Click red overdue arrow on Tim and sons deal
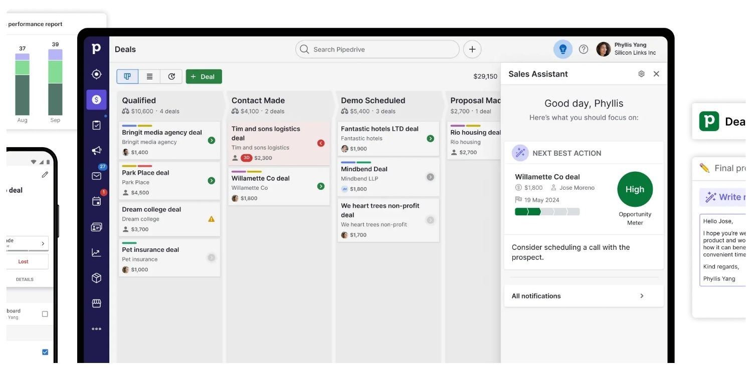This screenshot has width=752, height=371. coord(321,143)
